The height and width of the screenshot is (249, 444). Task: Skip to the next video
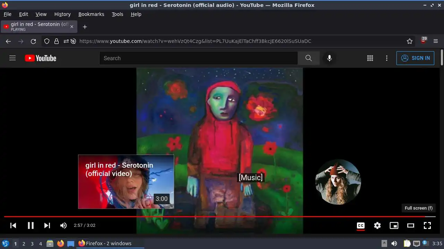click(x=47, y=225)
